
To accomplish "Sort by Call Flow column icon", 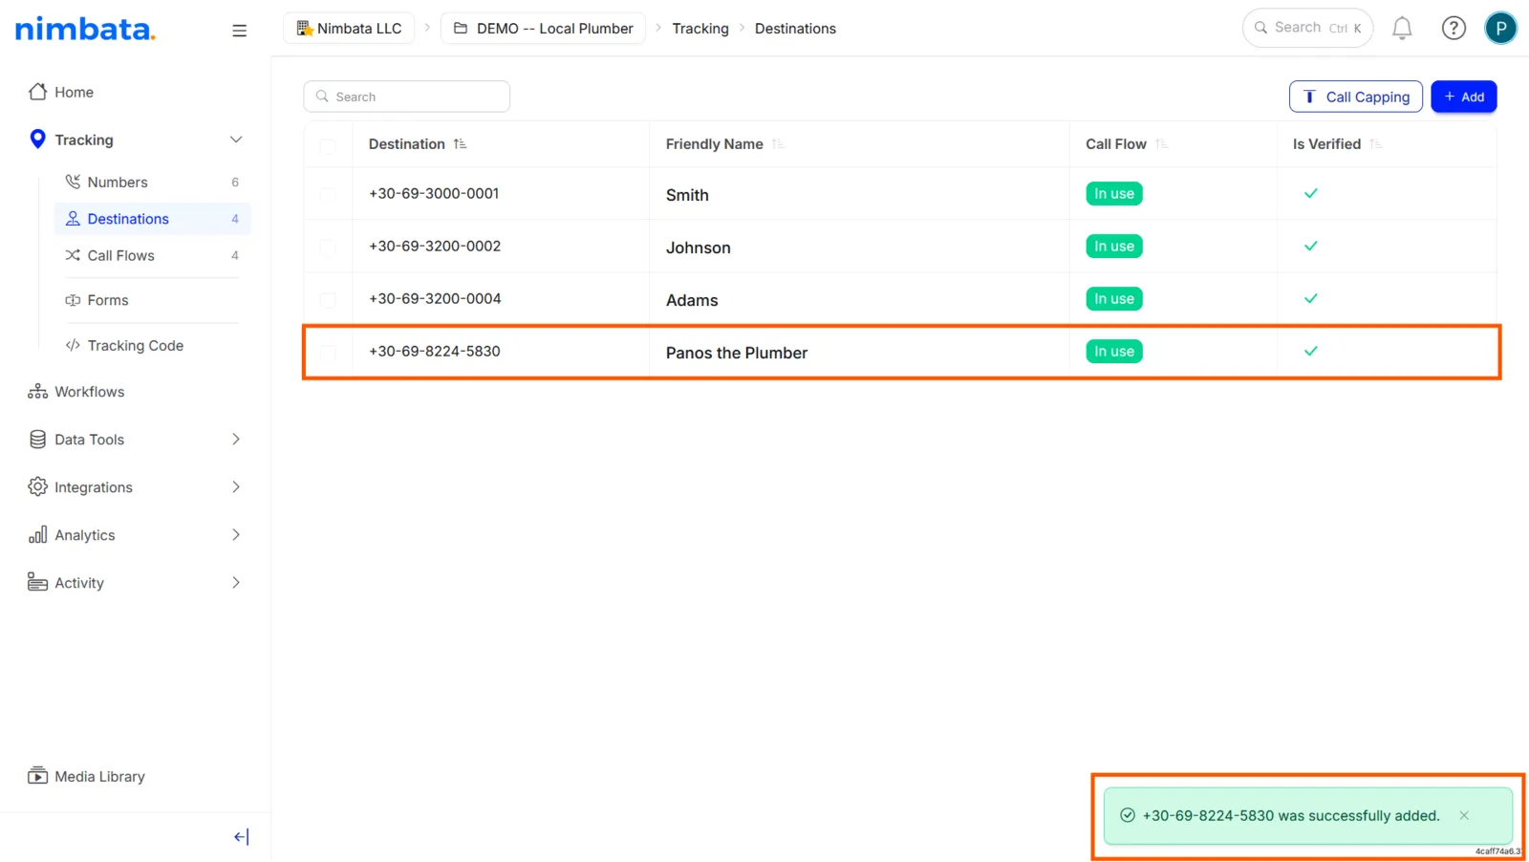I will click(x=1161, y=144).
